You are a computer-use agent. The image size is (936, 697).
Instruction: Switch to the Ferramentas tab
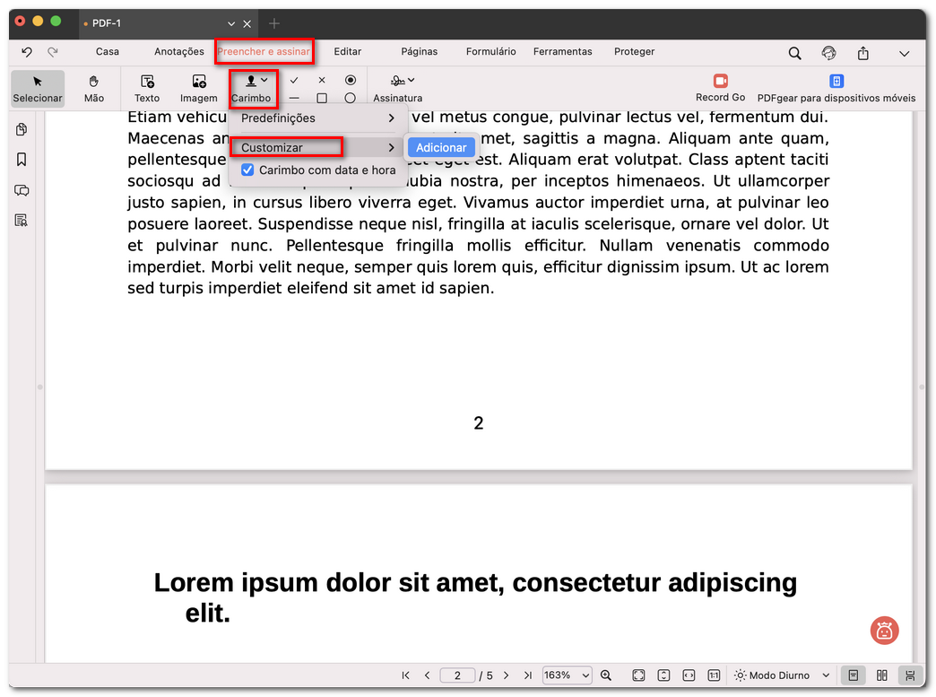coord(562,51)
